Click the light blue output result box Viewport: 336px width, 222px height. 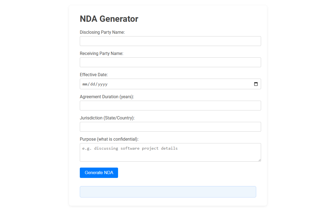click(x=168, y=192)
